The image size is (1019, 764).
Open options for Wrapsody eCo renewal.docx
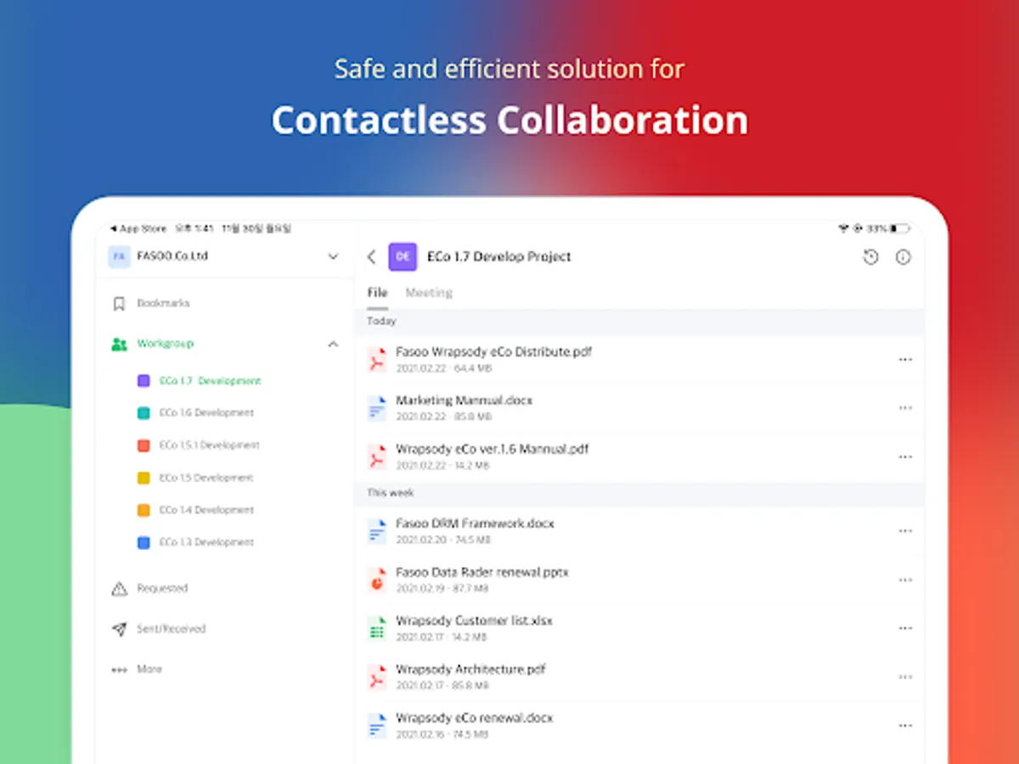pyautogui.click(x=905, y=726)
